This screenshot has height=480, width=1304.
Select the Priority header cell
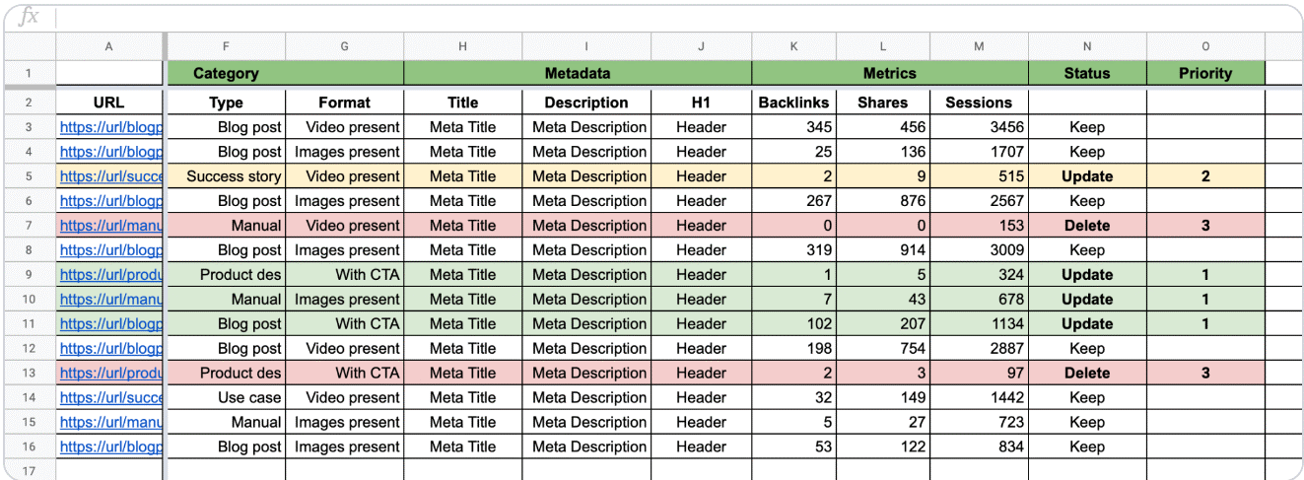[1205, 73]
